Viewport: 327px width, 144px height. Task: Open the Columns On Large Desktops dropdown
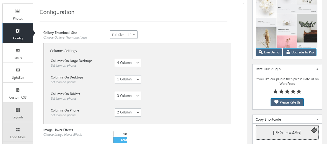click(128, 63)
